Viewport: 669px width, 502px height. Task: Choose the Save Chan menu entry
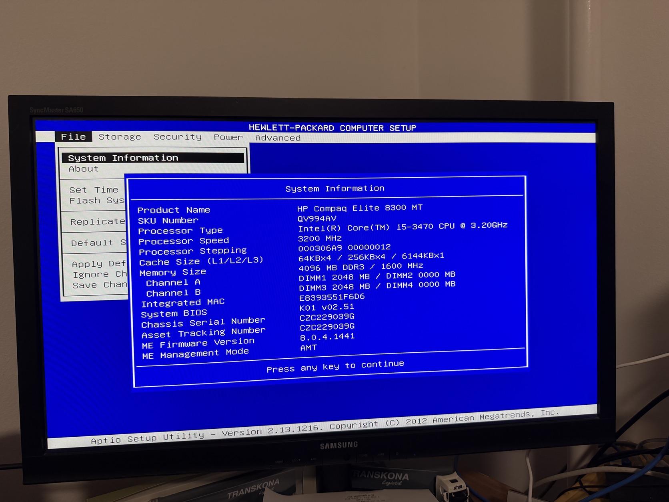[x=100, y=285]
